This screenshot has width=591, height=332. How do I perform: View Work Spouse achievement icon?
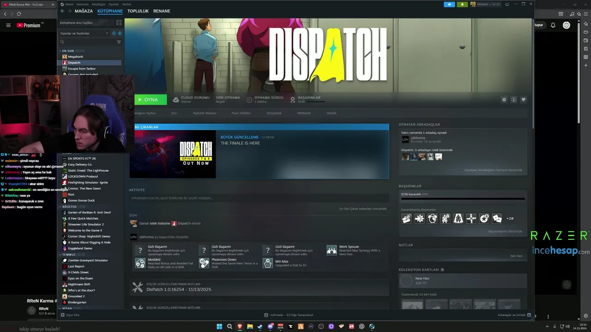pyautogui.click(x=332, y=250)
